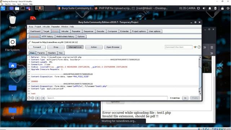Pick a highlight color via the colored icon
Screen dimensions: 231x130
pyautogui.click(x=195, y=47)
